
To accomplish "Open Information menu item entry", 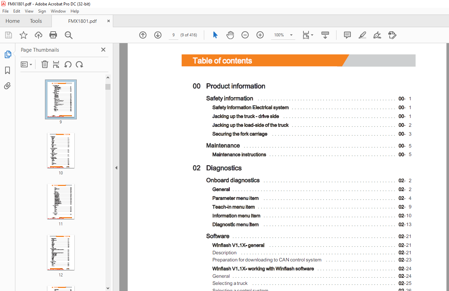I will pyautogui.click(x=236, y=216).
